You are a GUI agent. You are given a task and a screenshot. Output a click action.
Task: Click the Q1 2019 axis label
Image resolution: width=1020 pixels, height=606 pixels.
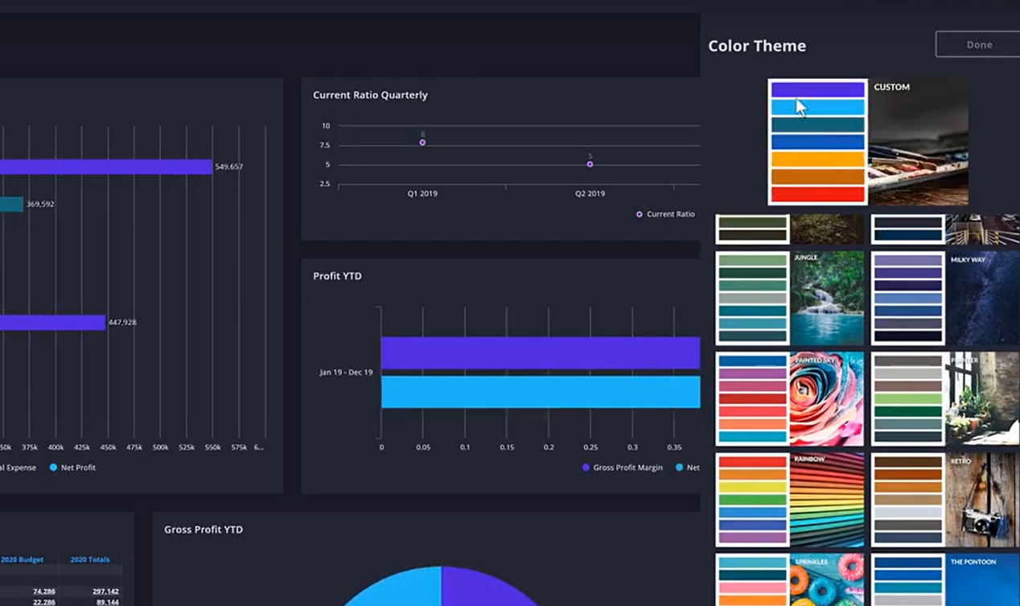(x=422, y=194)
